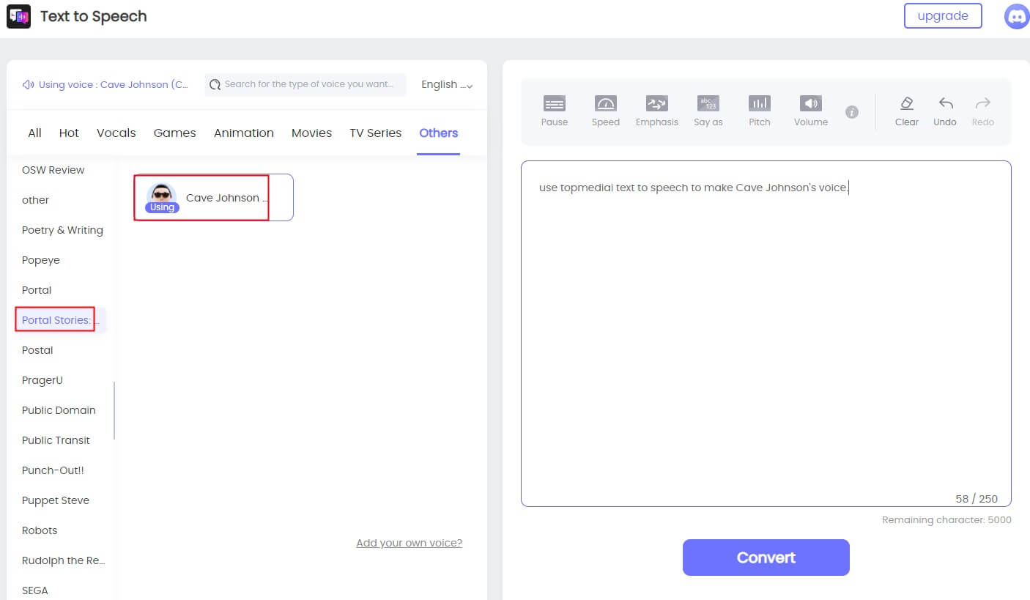The width and height of the screenshot is (1030, 600).
Task: Click the Cave Johnson voice name
Action: (x=227, y=198)
